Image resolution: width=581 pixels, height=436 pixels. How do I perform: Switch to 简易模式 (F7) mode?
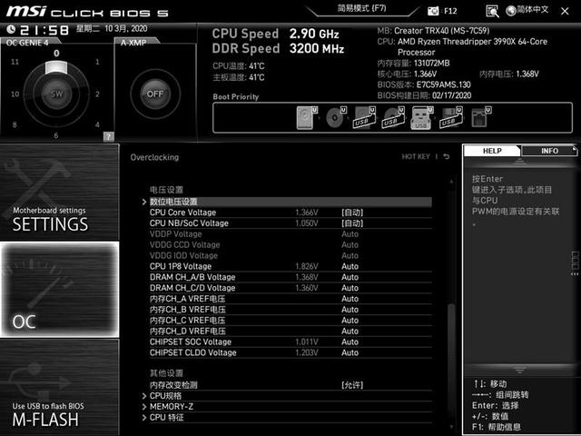tap(361, 8)
